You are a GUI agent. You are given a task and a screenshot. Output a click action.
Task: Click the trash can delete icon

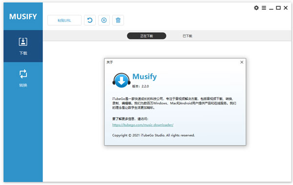click(118, 20)
